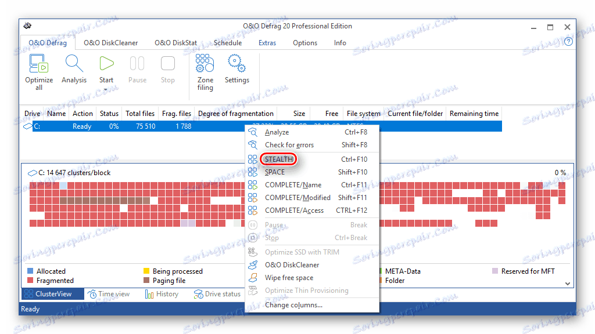Sort by the Name column header

(x=56, y=114)
